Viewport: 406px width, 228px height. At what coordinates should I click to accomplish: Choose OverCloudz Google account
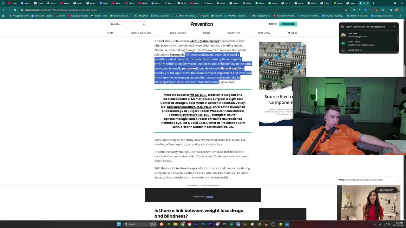368,35
